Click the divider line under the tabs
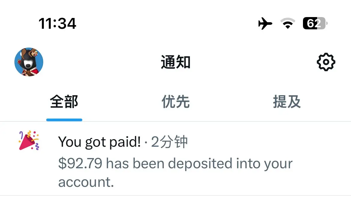Viewport: 351px width, 197px height. tap(175, 122)
